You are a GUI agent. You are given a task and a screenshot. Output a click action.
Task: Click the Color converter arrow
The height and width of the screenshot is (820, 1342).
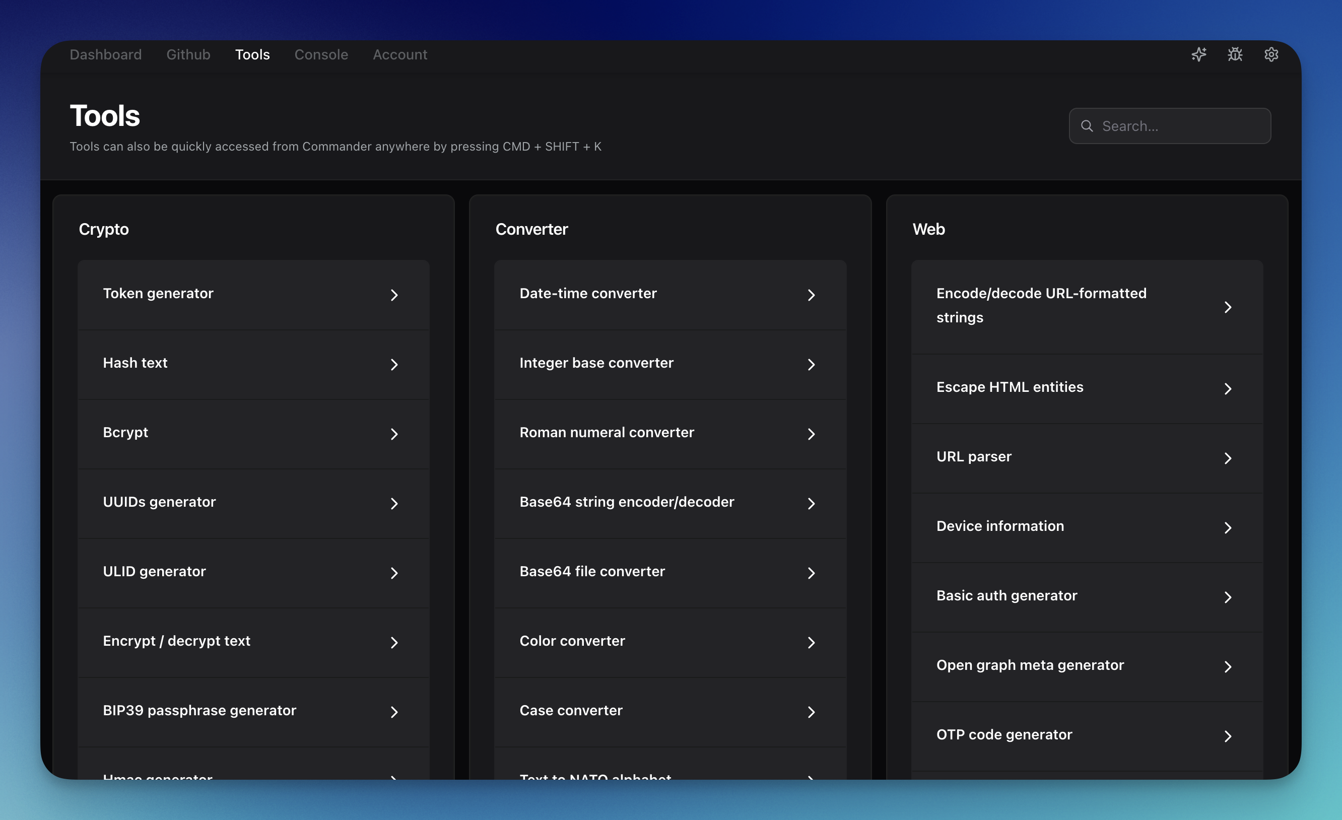(x=812, y=643)
